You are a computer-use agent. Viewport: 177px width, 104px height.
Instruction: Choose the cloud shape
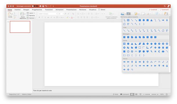(163, 52)
